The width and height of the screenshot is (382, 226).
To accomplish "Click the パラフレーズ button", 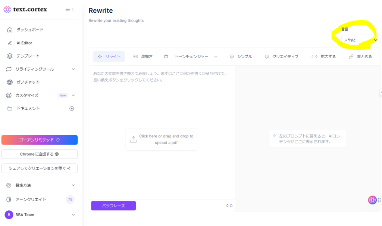I will coord(113,206).
